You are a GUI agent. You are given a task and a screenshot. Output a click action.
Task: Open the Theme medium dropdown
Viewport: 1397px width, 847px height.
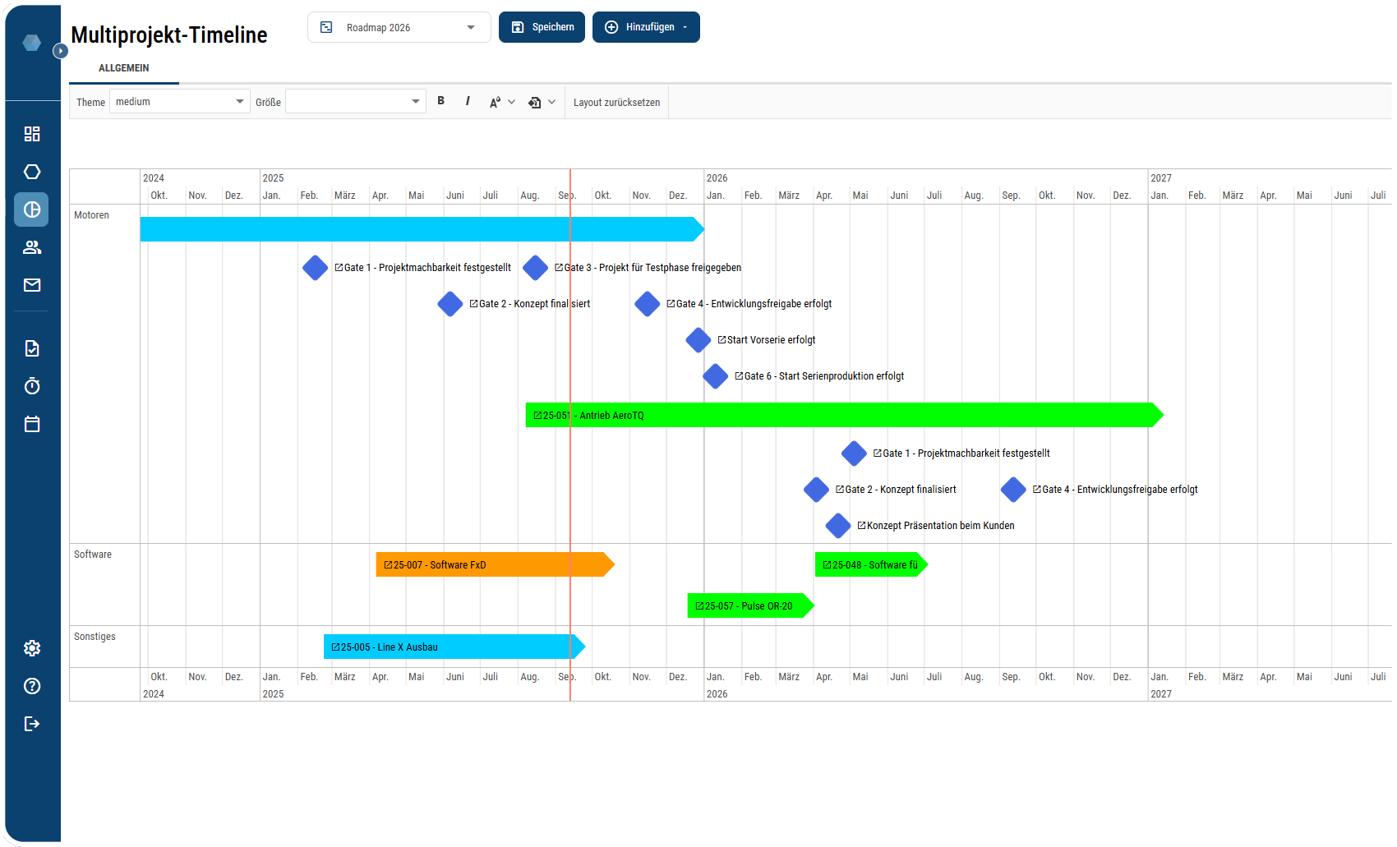coord(179,102)
